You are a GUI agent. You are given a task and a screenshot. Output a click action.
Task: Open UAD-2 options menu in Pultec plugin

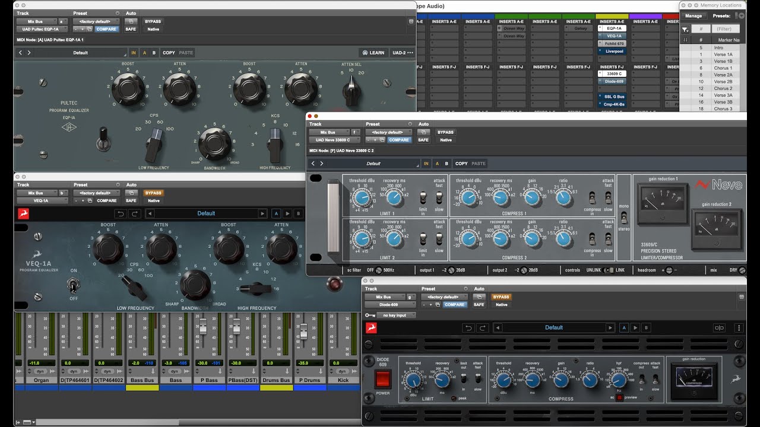[403, 53]
